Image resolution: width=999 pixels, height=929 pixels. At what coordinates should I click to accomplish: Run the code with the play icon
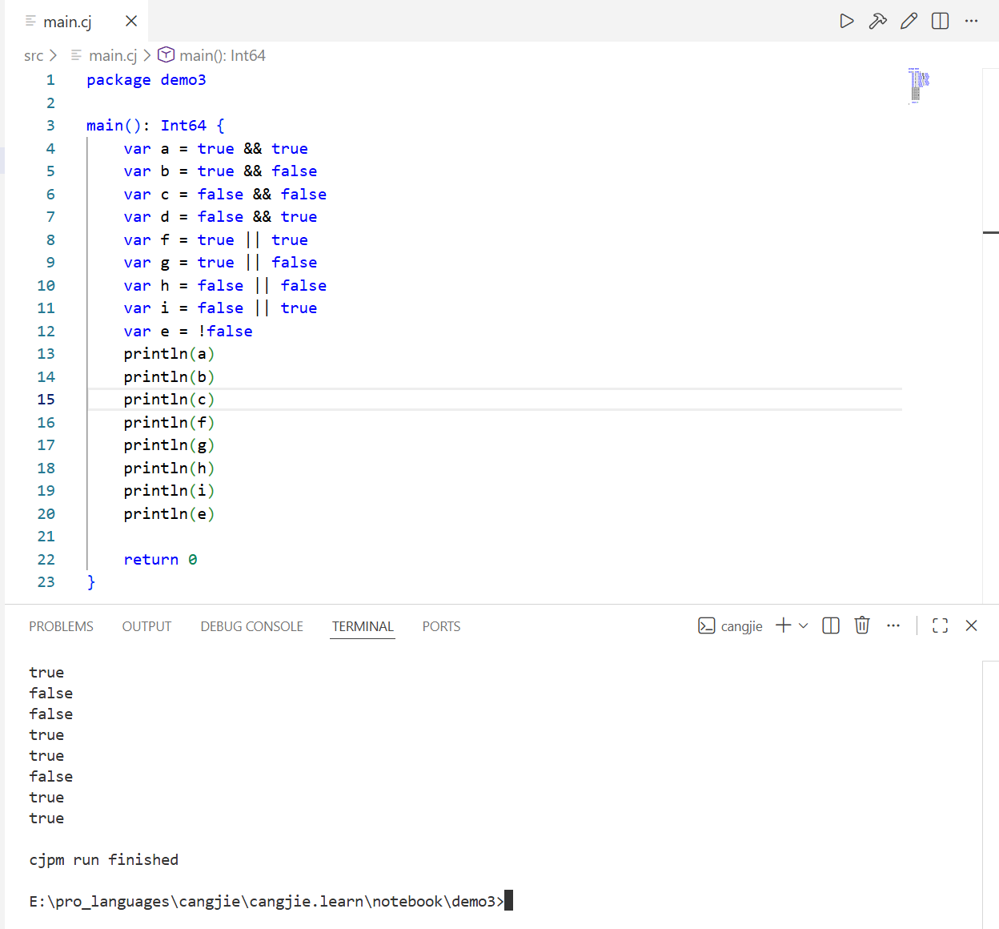point(846,21)
